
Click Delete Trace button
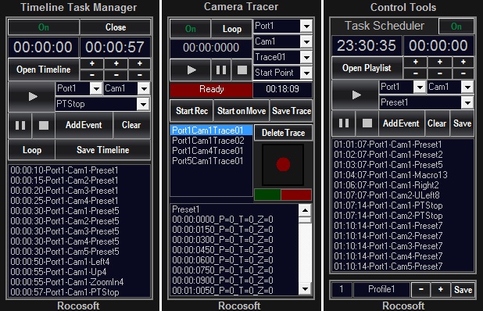tap(283, 133)
